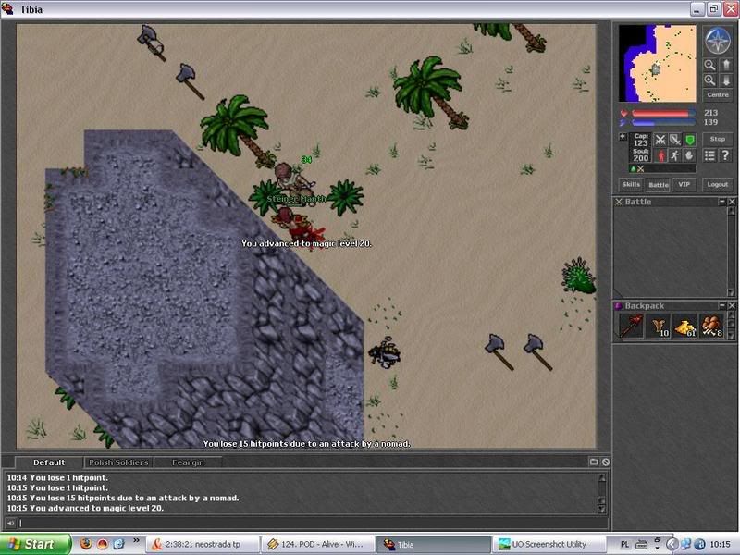Image resolution: width=740 pixels, height=555 pixels.
Task: Click the minimap compass rose
Action: (718, 41)
